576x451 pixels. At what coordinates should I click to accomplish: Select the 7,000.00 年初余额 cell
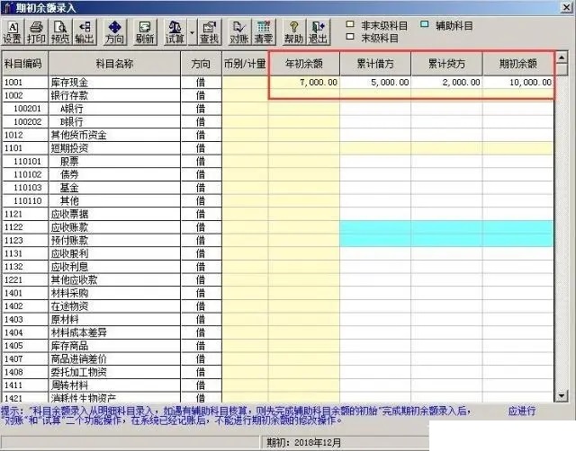click(304, 82)
